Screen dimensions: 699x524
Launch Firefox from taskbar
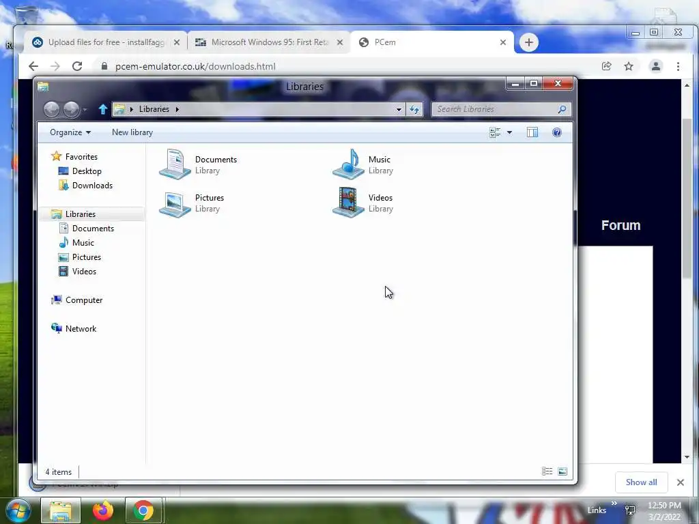pyautogui.click(x=102, y=510)
